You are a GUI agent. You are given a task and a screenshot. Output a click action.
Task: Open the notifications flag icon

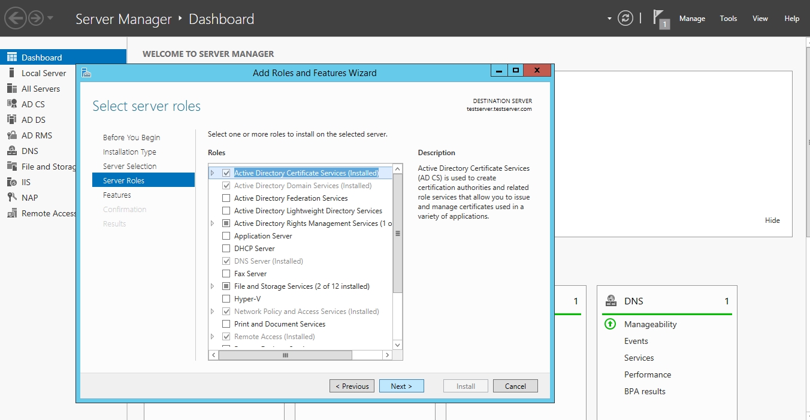click(x=660, y=19)
